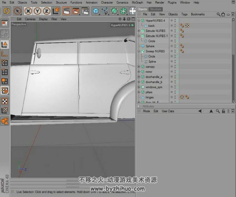Viewport: 236px width, 197px height.
Task: Open viewport Cameras menu
Action: (x=30, y=19)
